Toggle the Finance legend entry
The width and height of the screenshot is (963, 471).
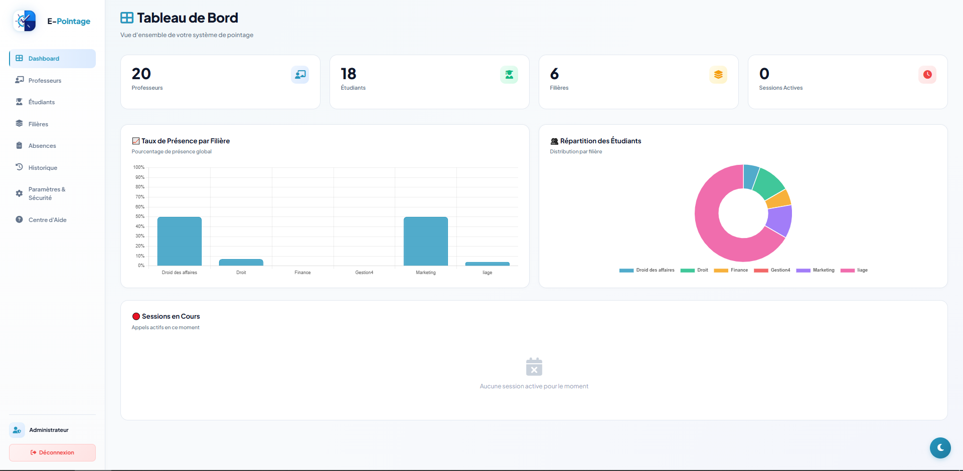(x=731, y=271)
